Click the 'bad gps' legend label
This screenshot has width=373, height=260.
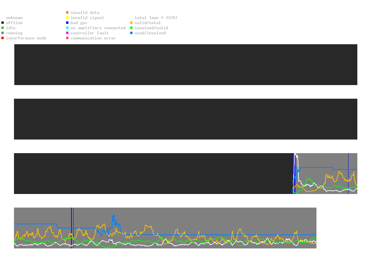pos(79,23)
